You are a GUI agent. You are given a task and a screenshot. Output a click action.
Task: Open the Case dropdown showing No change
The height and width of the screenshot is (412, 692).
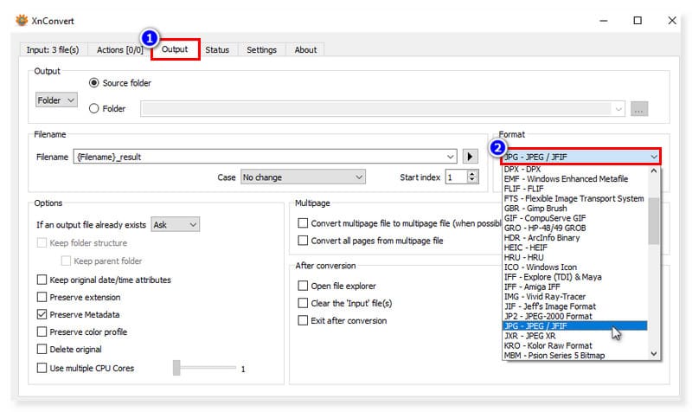pos(303,177)
